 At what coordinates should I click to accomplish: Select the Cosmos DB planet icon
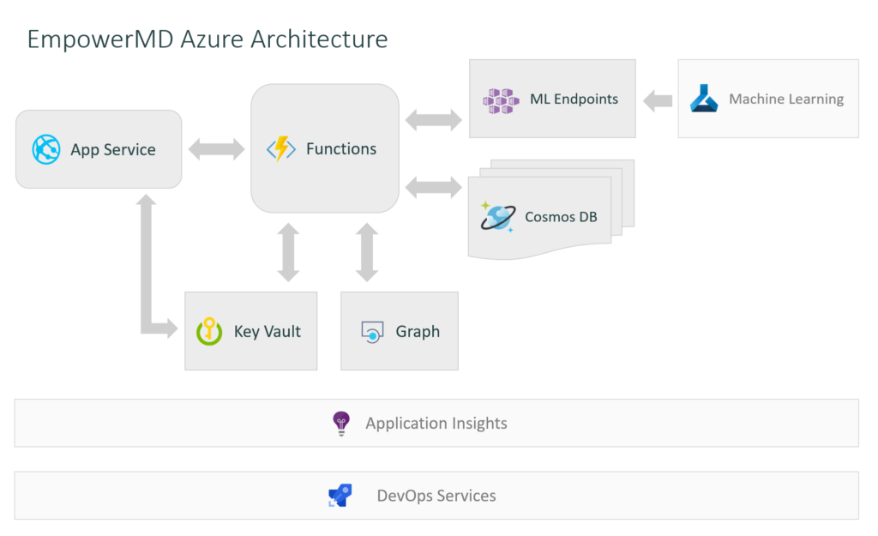coord(498,216)
